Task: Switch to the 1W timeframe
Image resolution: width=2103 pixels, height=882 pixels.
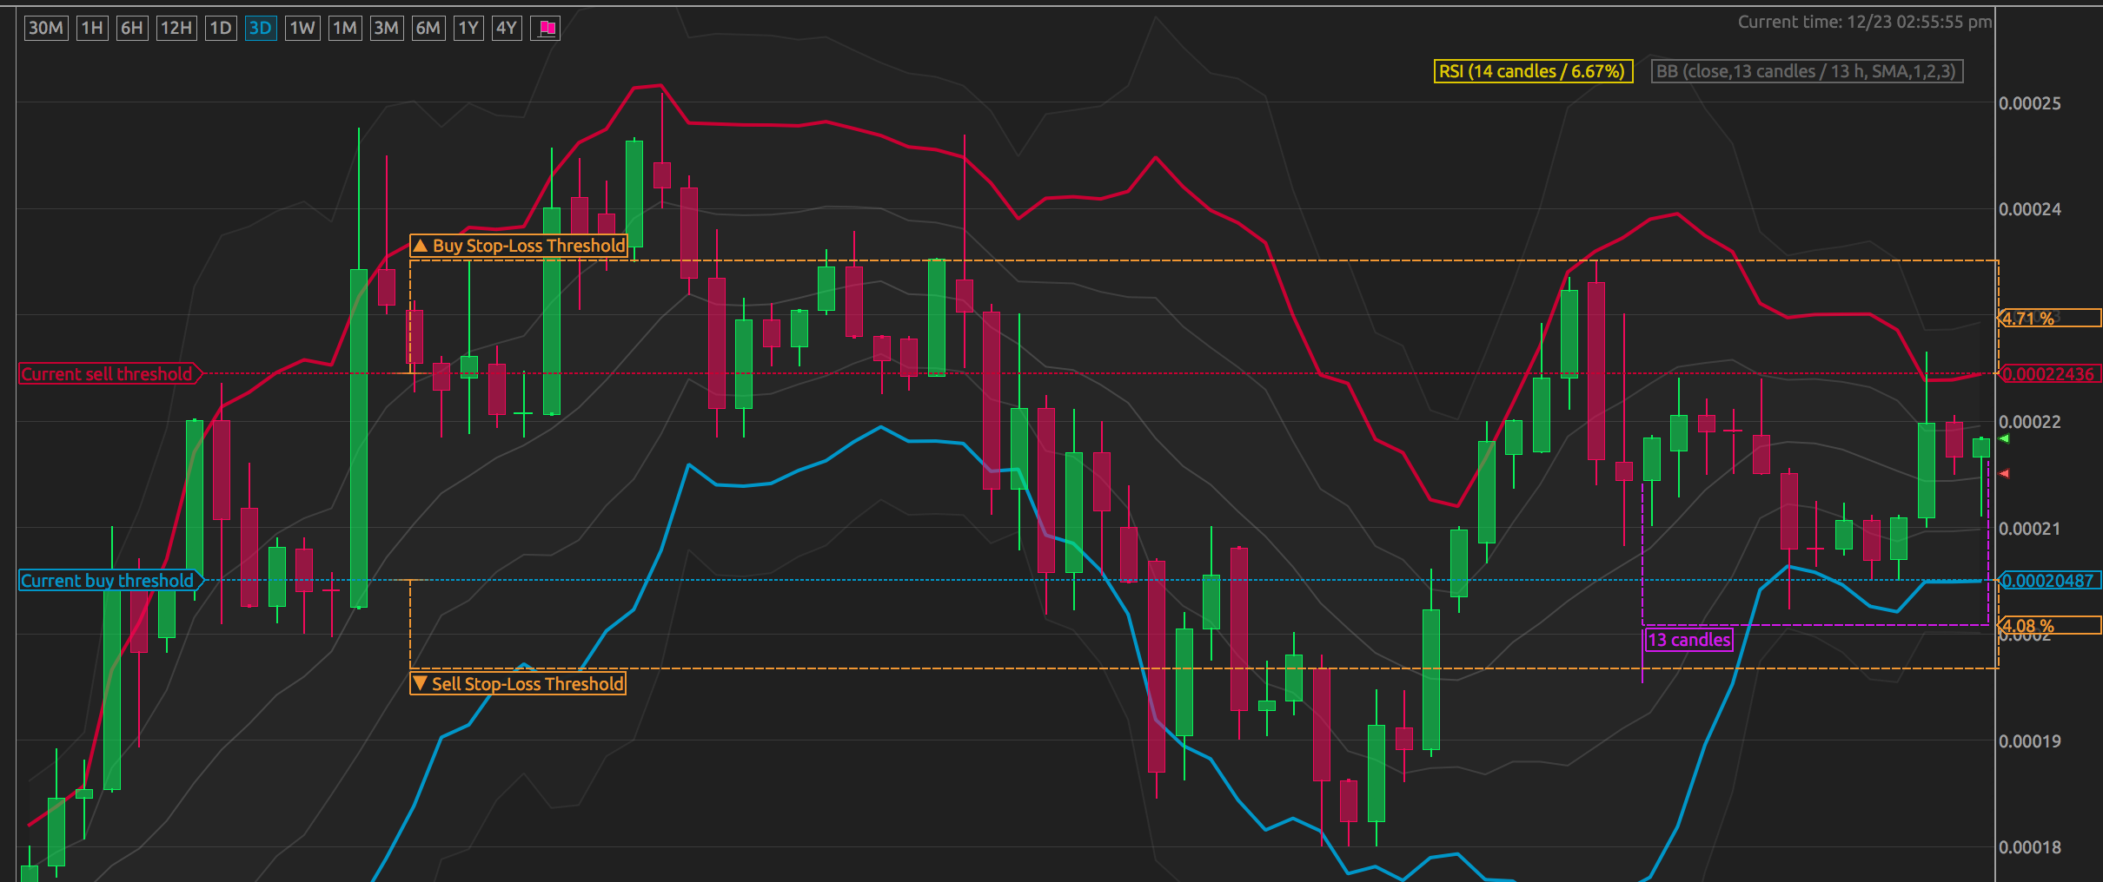Action: pos(302,28)
